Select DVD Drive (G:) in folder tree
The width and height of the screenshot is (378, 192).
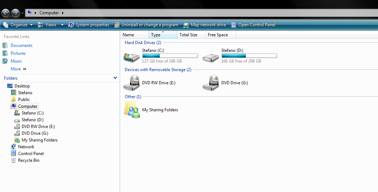tap(35, 133)
